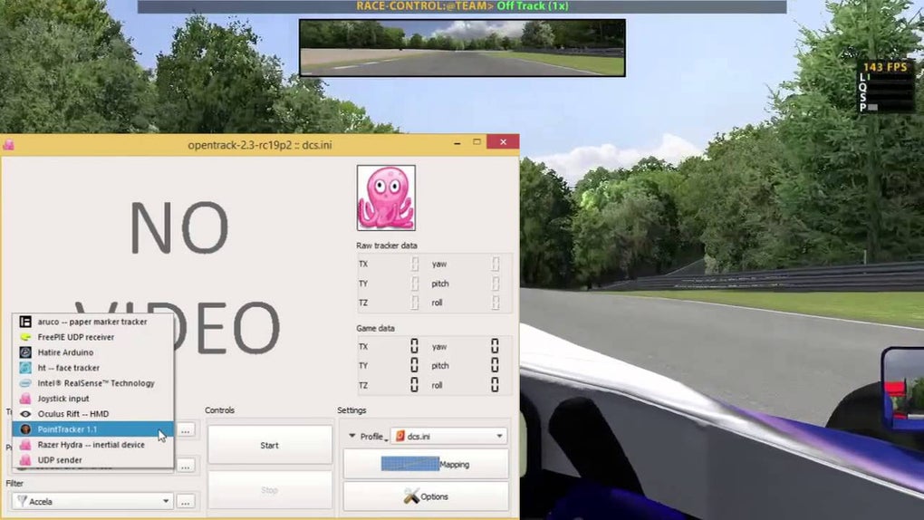
Task: Click the Accela filter funnel icon
Action: click(22, 501)
